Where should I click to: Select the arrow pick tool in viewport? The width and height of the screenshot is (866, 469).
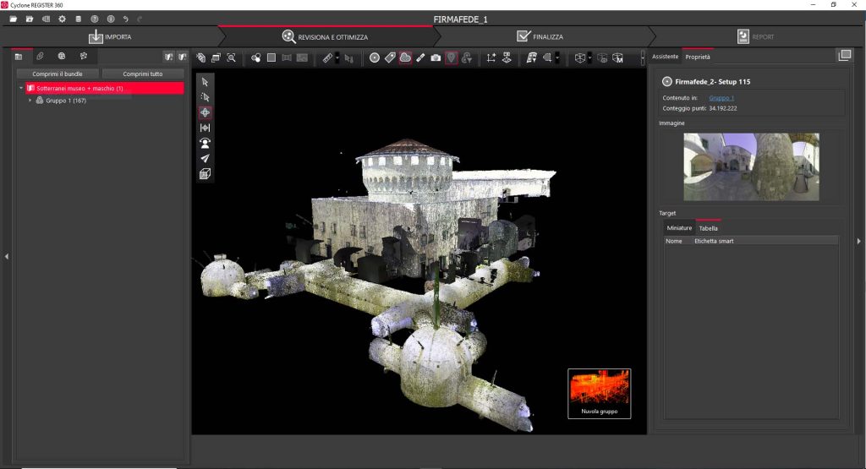click(205, 82)
